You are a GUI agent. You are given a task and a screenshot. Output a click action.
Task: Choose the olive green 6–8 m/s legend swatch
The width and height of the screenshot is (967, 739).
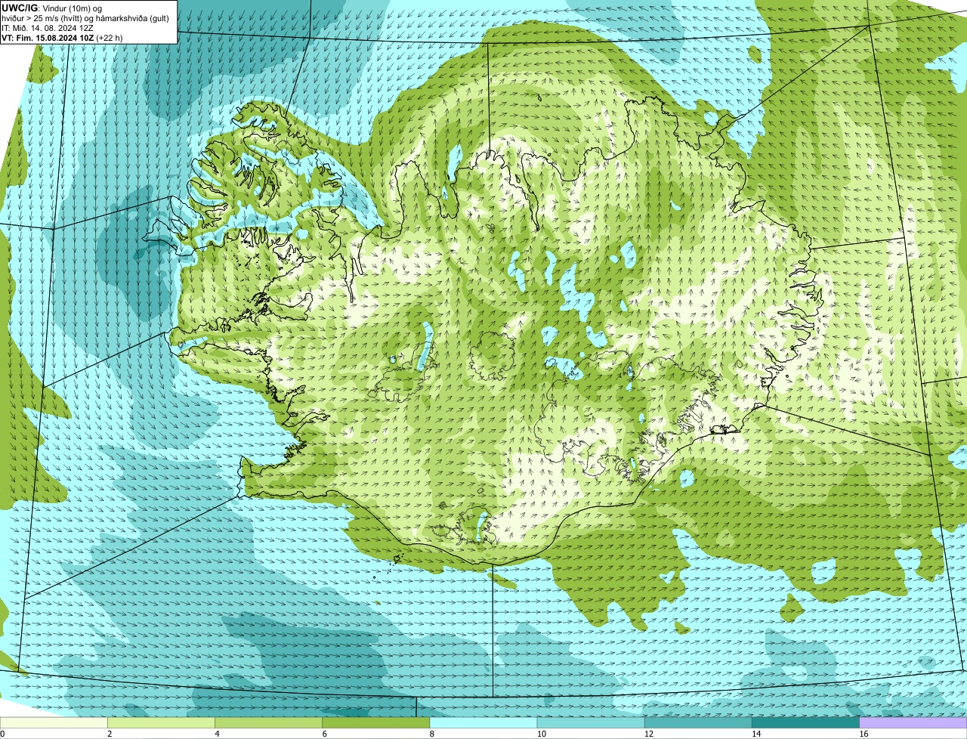(376, 723)
